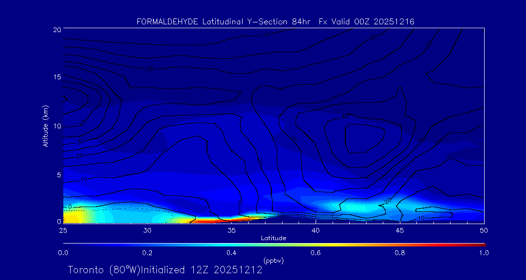Viewport: 526px width, 280px height.
Task: Click the 20 km altitude tick label
Action: tap(56, 29)
